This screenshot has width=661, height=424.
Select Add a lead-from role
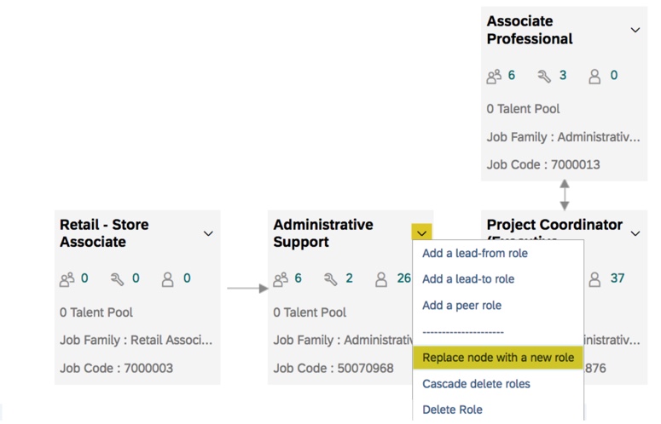(x=474, y=253)
